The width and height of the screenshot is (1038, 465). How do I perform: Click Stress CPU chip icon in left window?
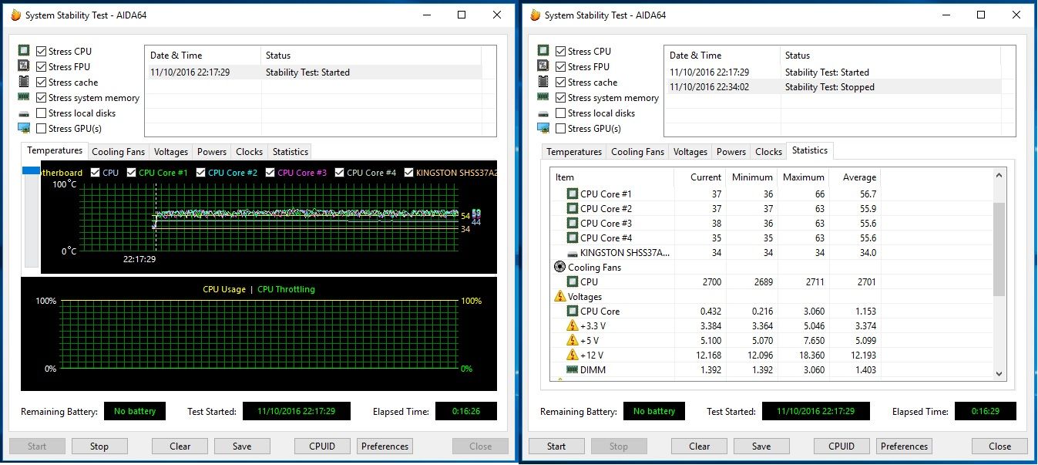click(23, 51)
